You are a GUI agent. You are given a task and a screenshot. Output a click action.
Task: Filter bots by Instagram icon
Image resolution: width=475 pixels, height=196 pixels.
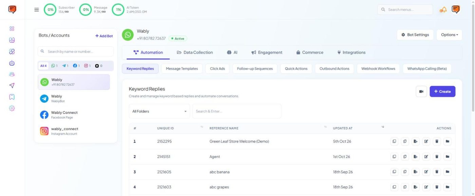coord(87,66)
